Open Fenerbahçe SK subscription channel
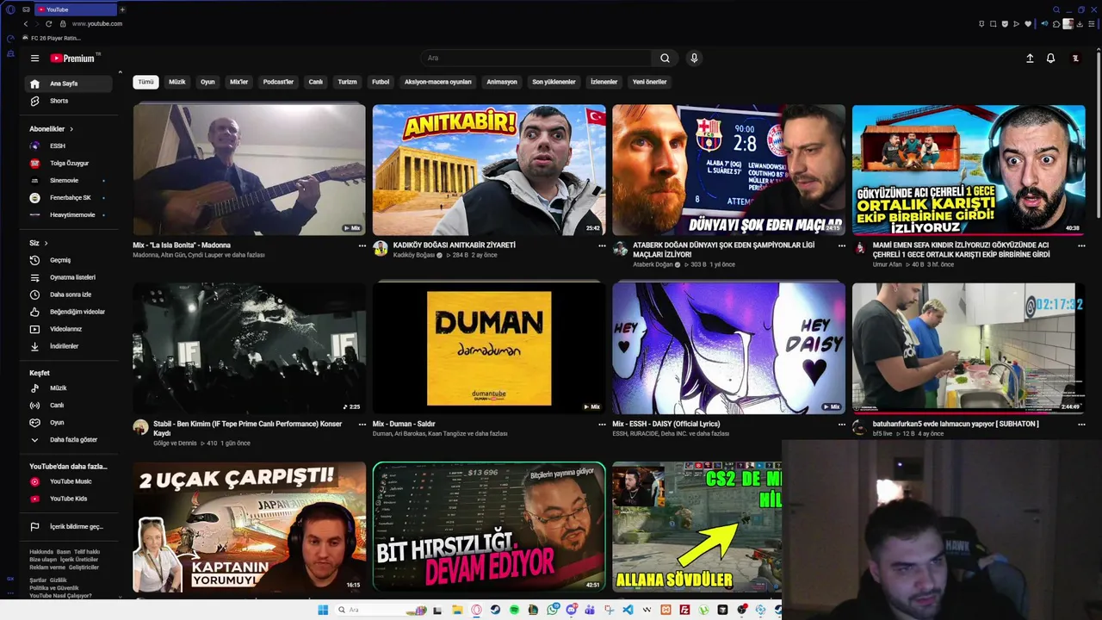Screen dimensions: 1102x620 tap(69, 197)
